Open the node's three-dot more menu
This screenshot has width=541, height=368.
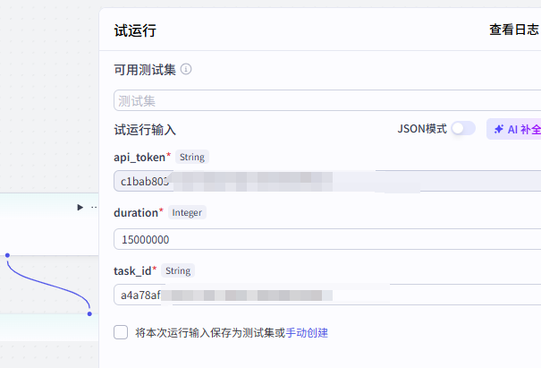94,207
